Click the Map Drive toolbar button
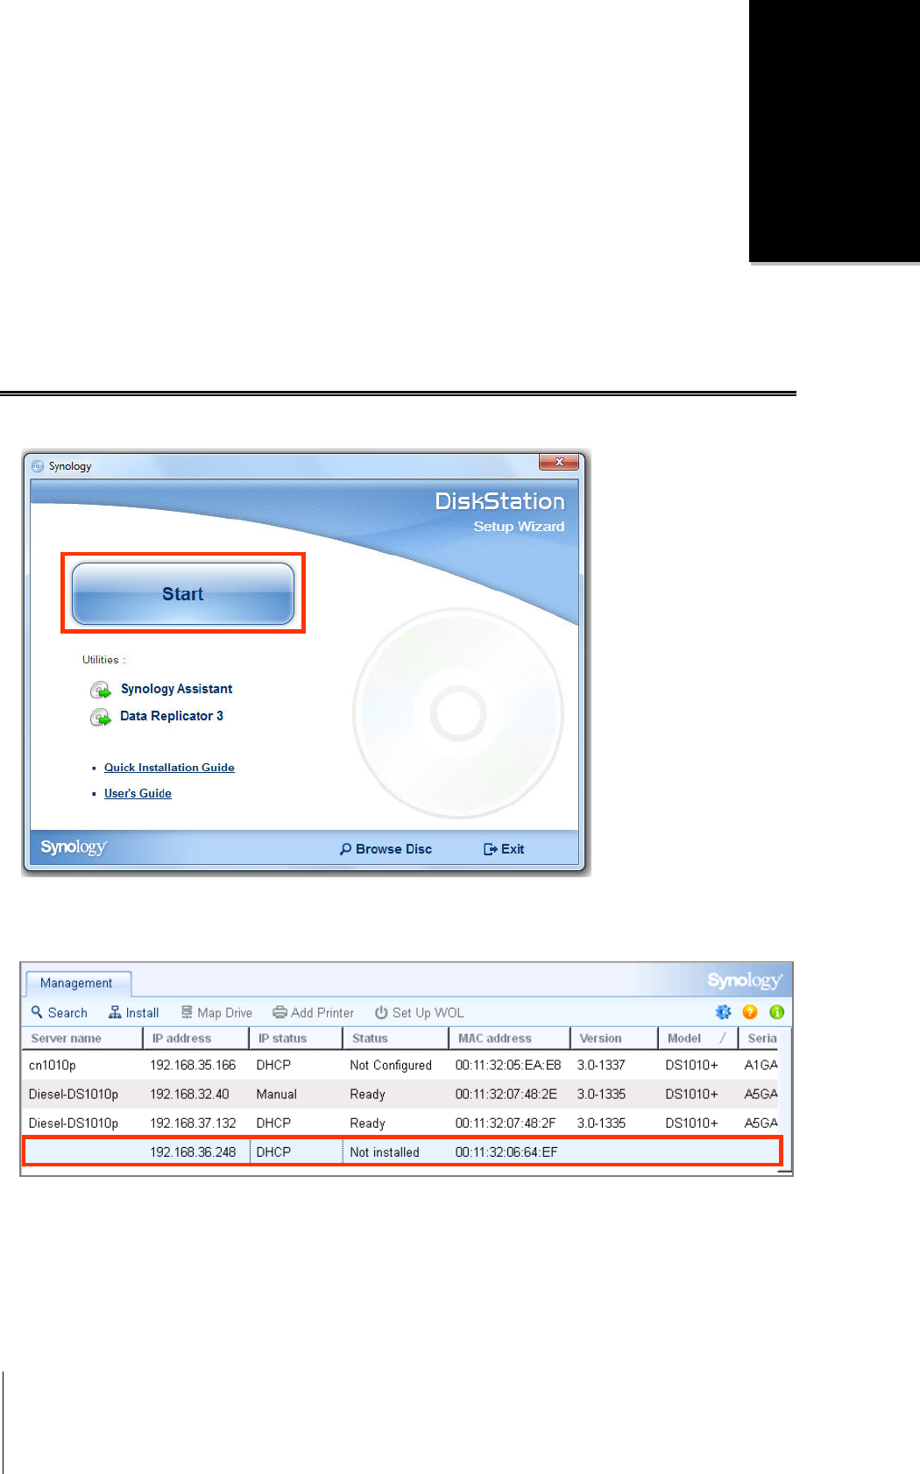This screenshot has width=920, height=1474. coord(216,1012)
